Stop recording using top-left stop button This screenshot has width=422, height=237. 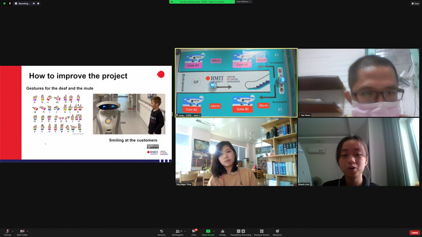click(x=38, y=3)
